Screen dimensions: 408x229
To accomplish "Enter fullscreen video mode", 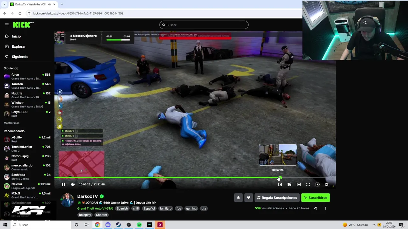I will tap(308, 184).
